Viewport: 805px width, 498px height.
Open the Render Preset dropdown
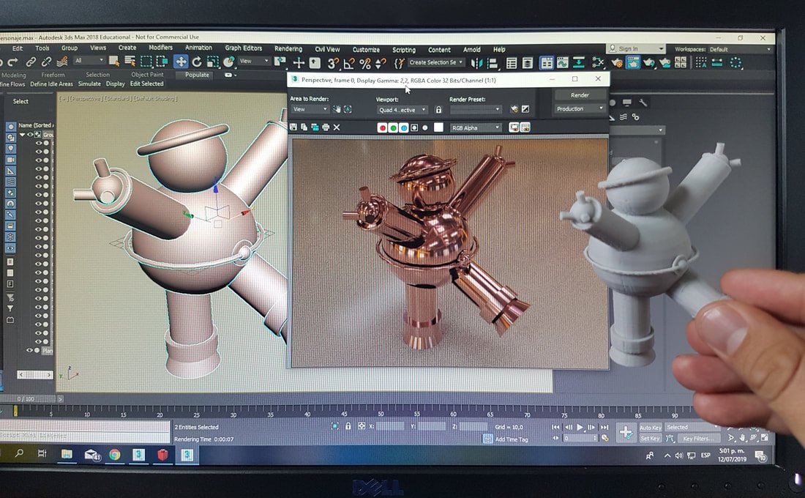(x=476, y=109)
